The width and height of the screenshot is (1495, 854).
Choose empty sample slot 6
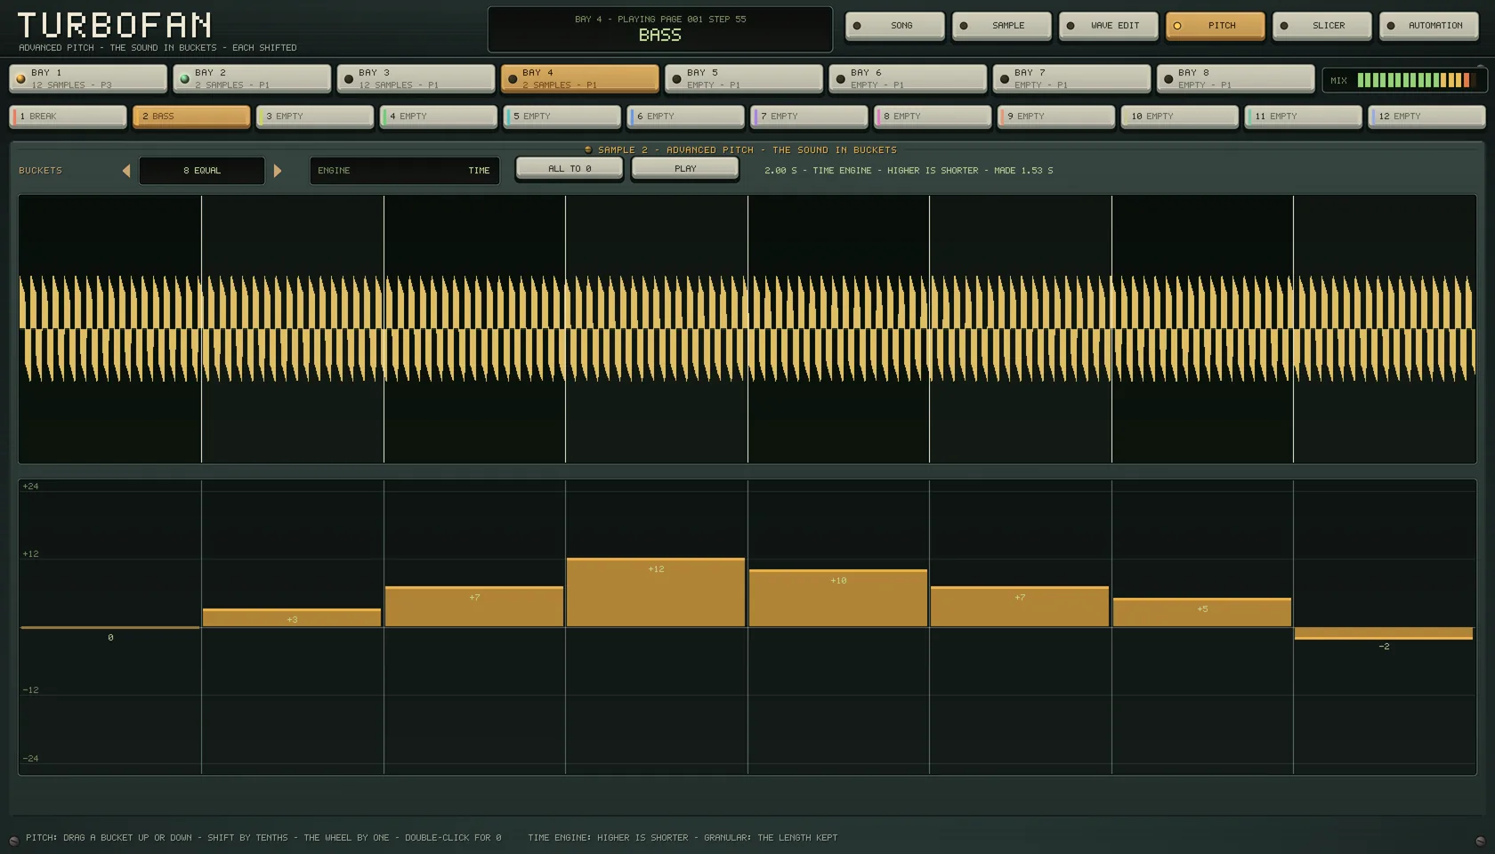[686, 117]
